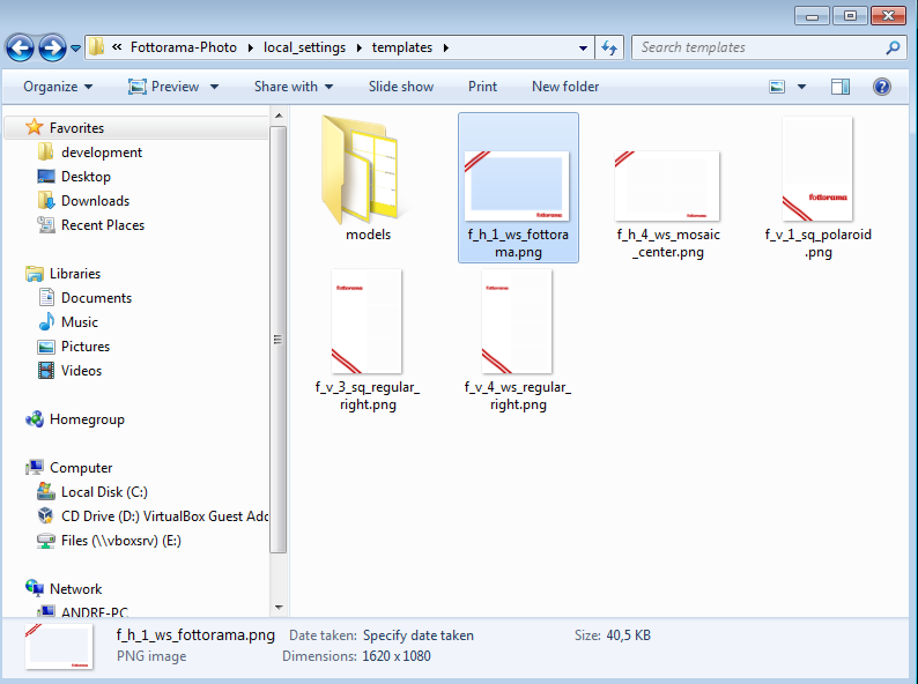Viewport: 918px width, 684px height.
Task: Toggle the preview pane icon
Action: [840, 87]
